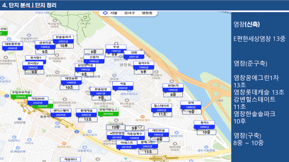Open the 성원 2001년 marker

[x=134, y=54]
